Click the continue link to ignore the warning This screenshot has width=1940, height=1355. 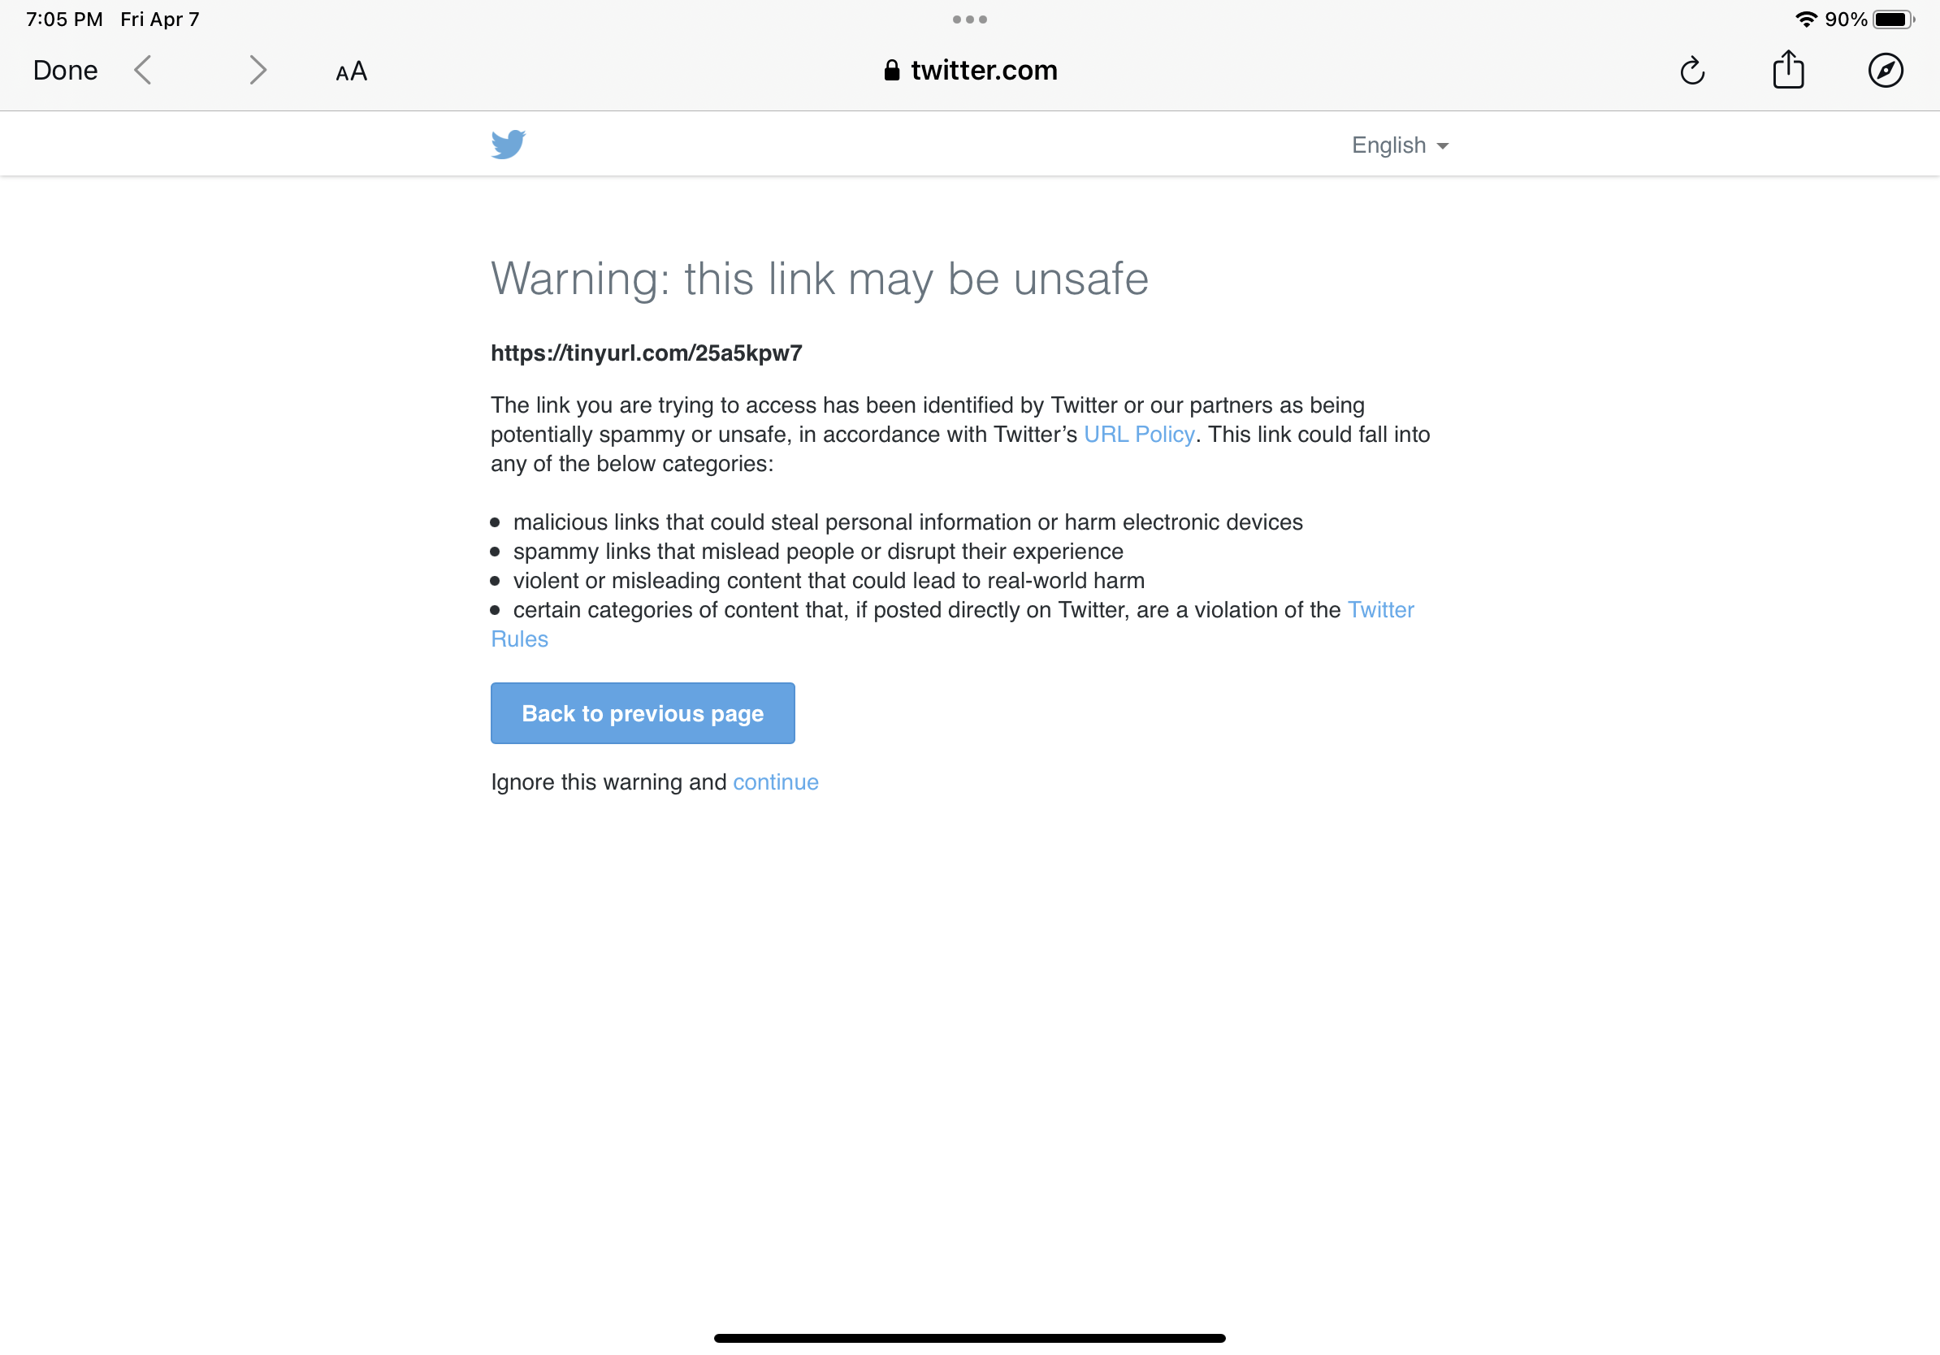(776, 782)
